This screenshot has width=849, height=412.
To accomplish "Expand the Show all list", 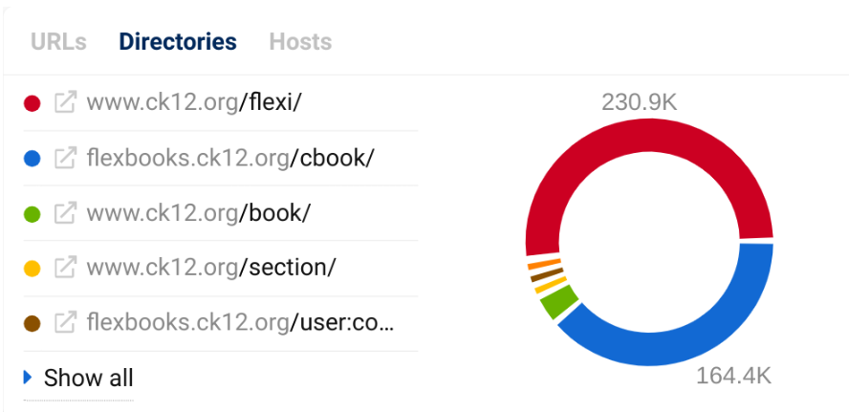I will (x=88, y=378).
